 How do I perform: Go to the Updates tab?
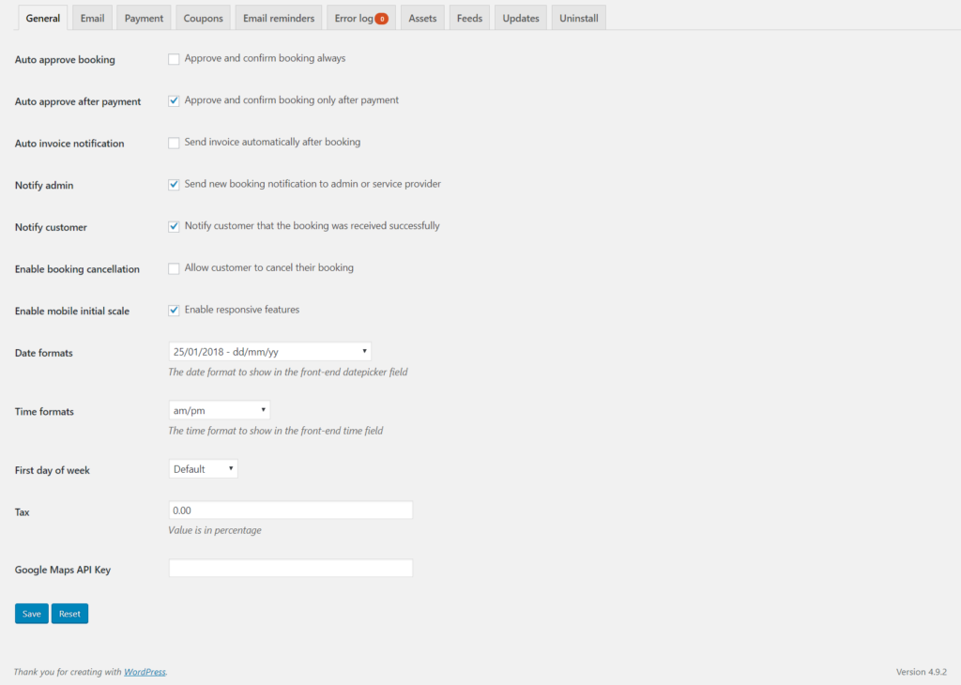(520, 17)
